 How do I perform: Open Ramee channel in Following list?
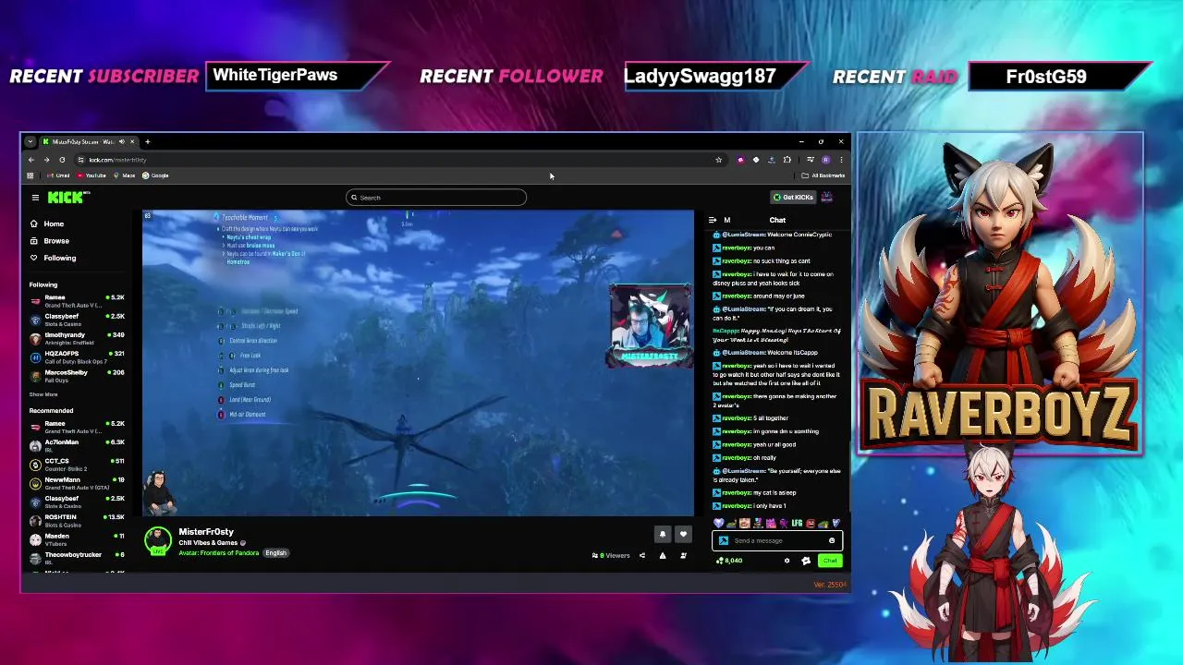pos(78,299)
